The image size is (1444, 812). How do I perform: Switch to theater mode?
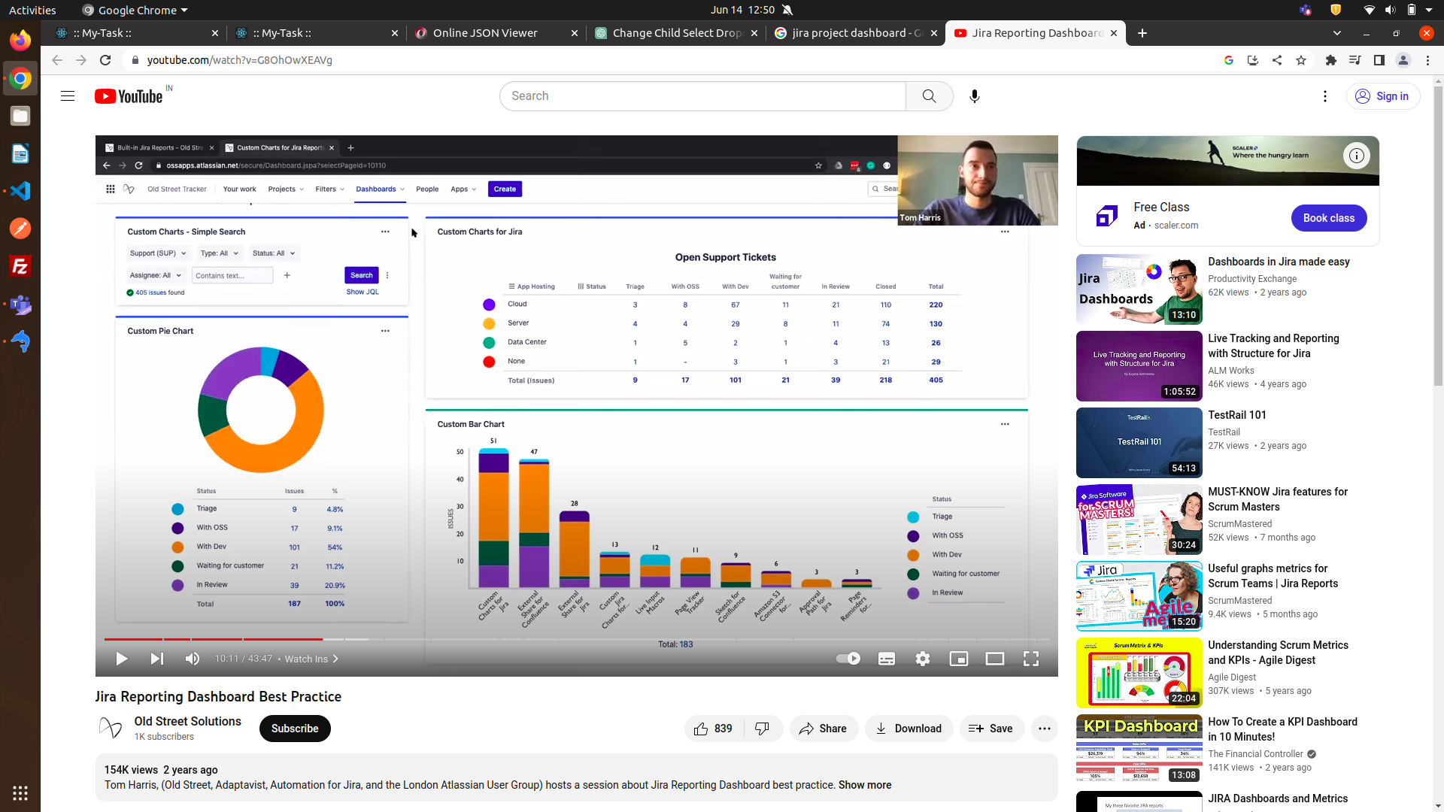(x=995, y=659)
